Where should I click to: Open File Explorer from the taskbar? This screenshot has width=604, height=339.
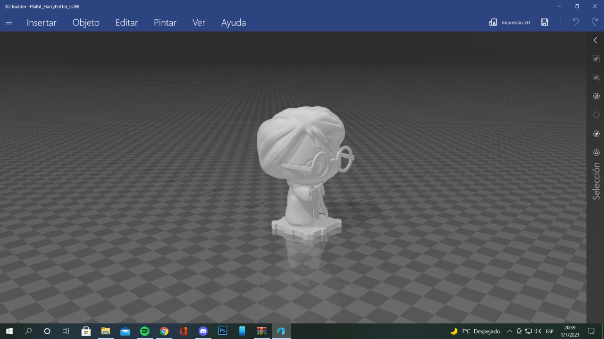pyautogui.click(x=105, y=331)
